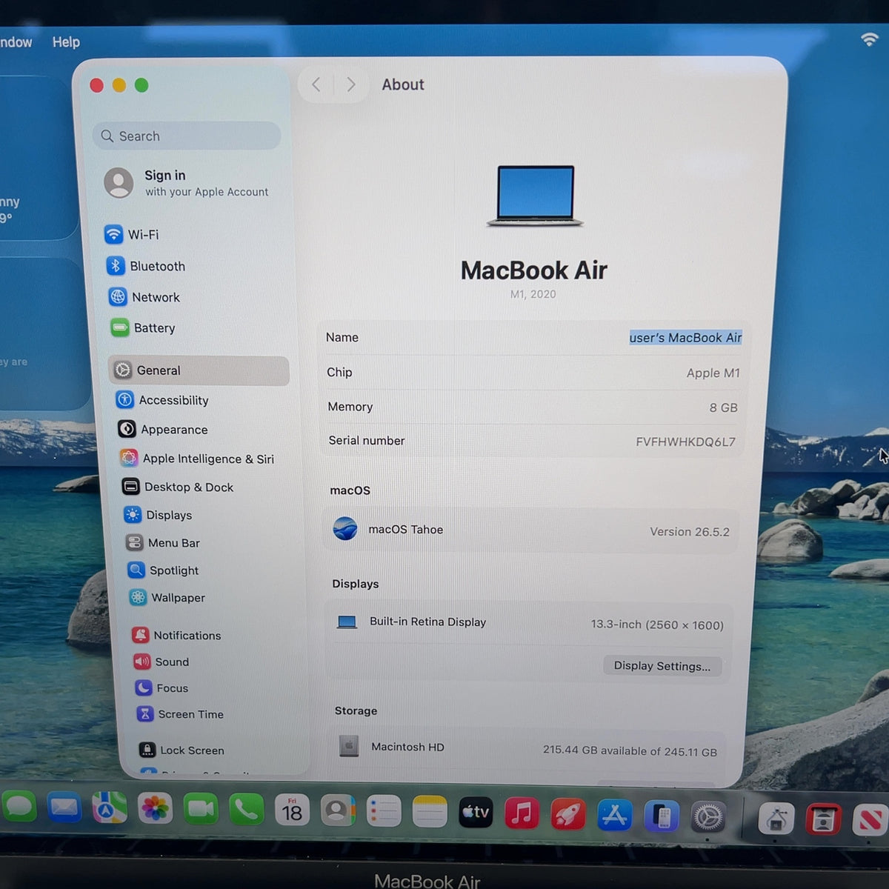
Task: Click the MacBook Air laptop image
Action: [x=536, y=196]
